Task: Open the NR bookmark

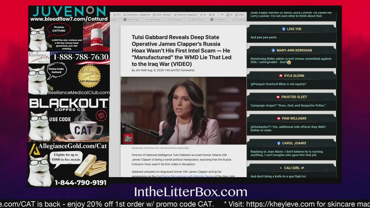Action: coord(203,15)
